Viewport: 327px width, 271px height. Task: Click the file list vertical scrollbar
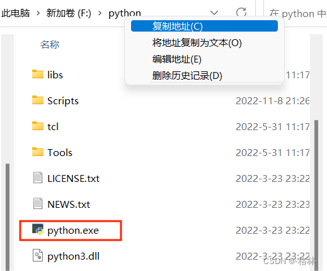[316, 195]
